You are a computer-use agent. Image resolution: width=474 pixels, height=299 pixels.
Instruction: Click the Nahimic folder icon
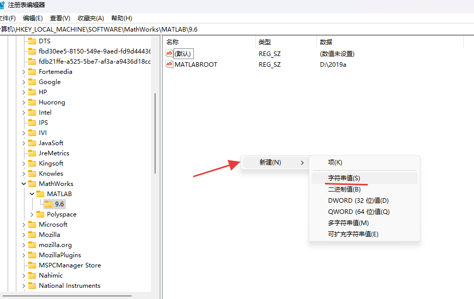pyautogui.click(x=32, y=275)
